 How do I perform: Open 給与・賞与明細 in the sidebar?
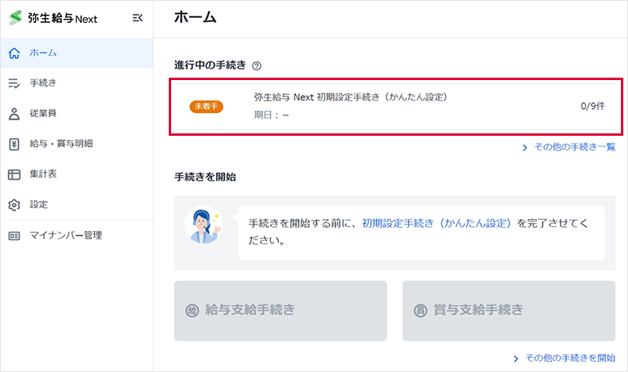coord(76,144)
